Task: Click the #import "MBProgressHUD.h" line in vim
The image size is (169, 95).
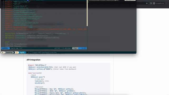Action: [18, 2]
